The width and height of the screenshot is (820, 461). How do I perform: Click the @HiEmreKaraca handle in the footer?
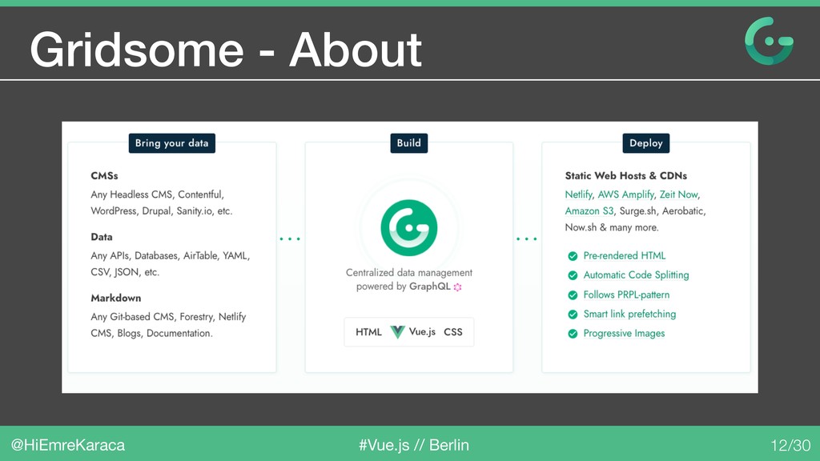point(68,445)
